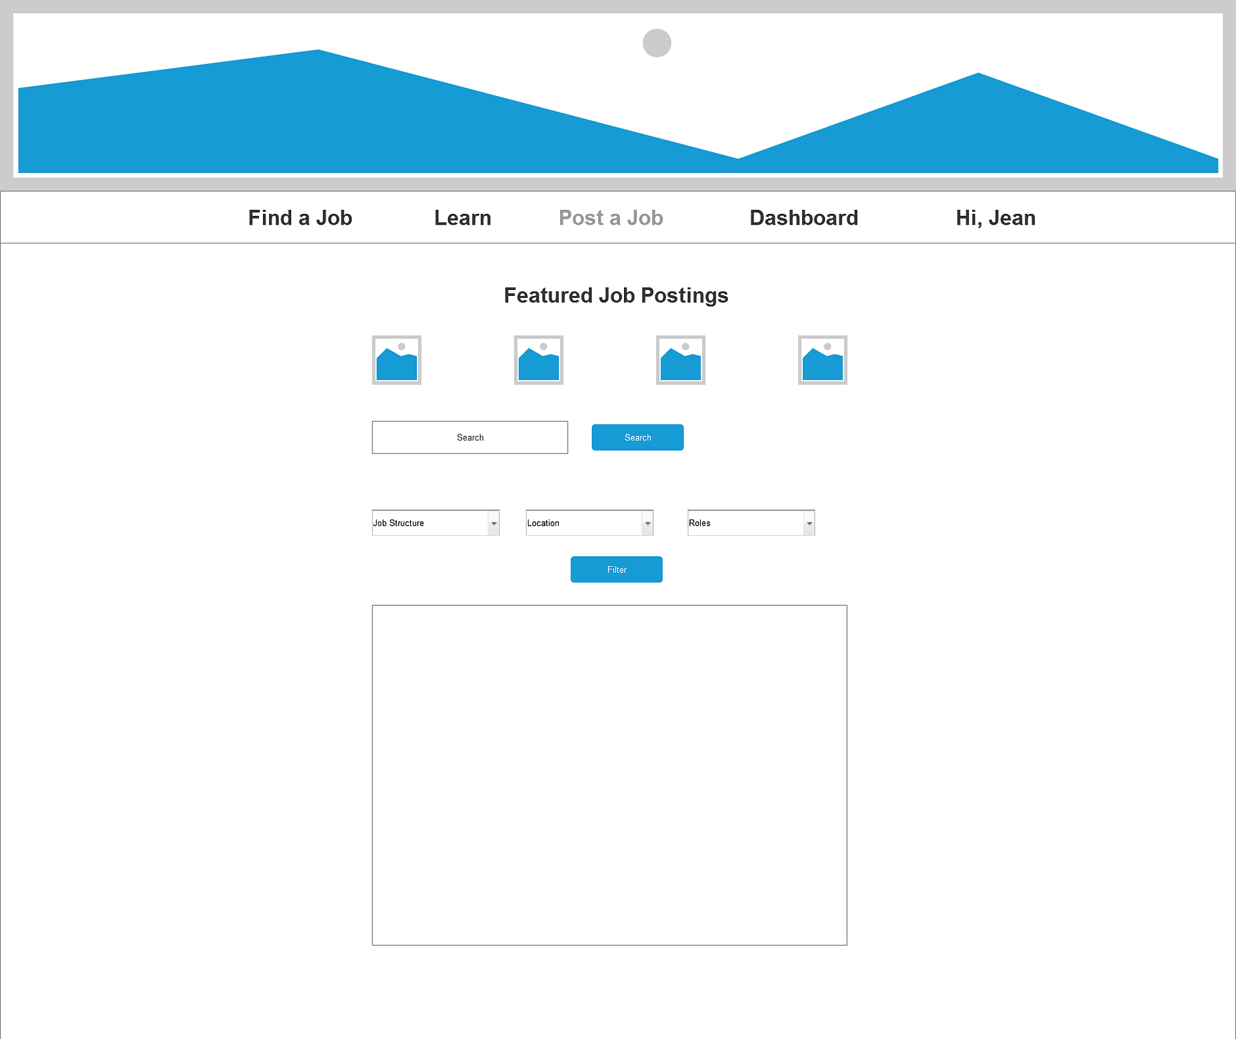The image size is (1236, 1039).
Task: Click inside the empty results panel
Action: click(609, 775)
